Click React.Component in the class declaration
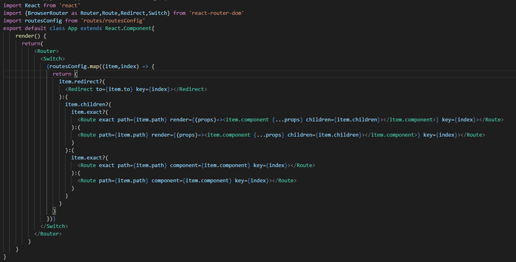This screenshot has width=516, height=262. (128, 28)
